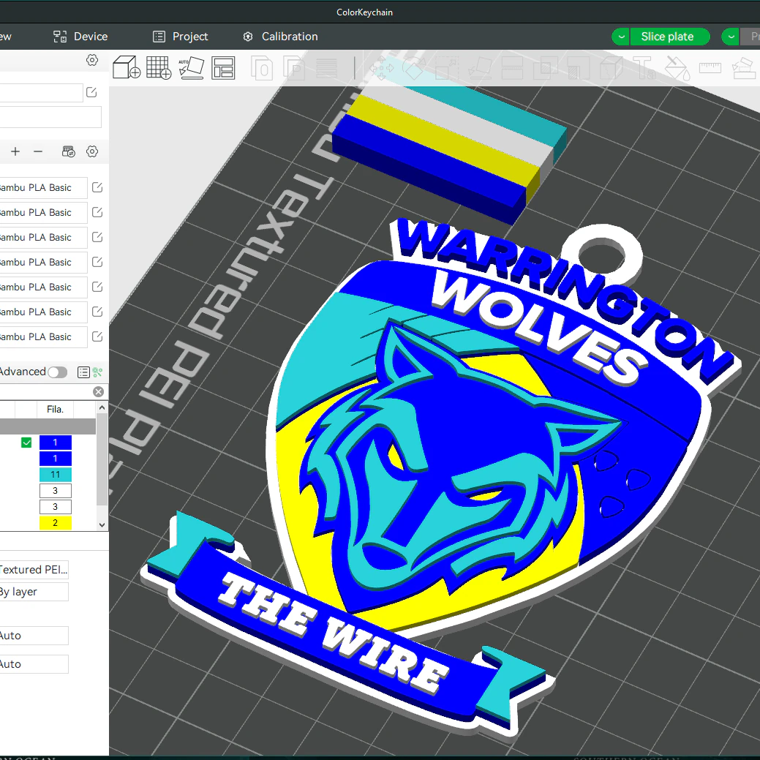Switch to the Calibration tab
The width and height of the screenshot is (760, 760).
coord(280,37)
